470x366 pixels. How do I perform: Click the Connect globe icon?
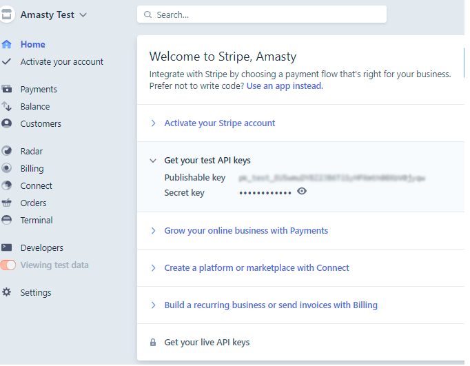pyautogui.click(x=7, y=185)
